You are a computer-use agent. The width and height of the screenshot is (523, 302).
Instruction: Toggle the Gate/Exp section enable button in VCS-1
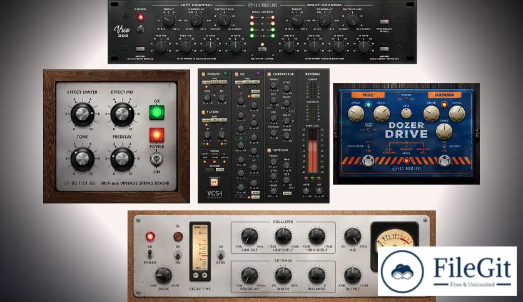point(269,150)
